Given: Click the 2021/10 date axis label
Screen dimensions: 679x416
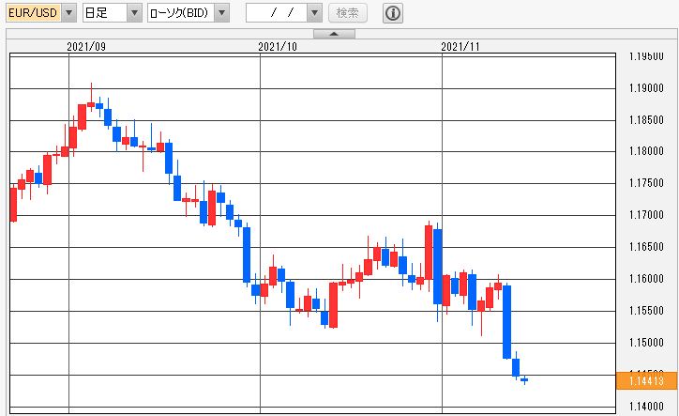Looking at the screenshot, I should coord(278,47).
